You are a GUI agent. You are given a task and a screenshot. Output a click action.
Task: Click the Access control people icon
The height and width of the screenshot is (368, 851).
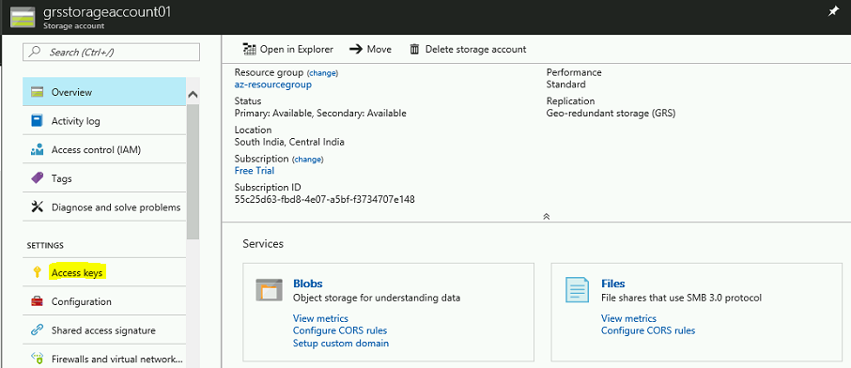38,150
